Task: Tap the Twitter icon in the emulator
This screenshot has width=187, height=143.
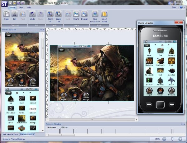Action: [171, 80]
